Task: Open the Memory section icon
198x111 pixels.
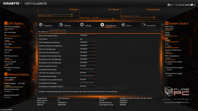Action: click(61, 25)
